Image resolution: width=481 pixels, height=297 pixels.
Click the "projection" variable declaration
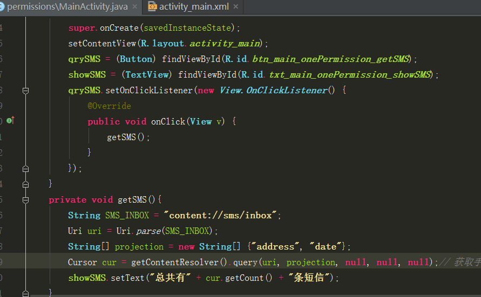pos(139,246)
